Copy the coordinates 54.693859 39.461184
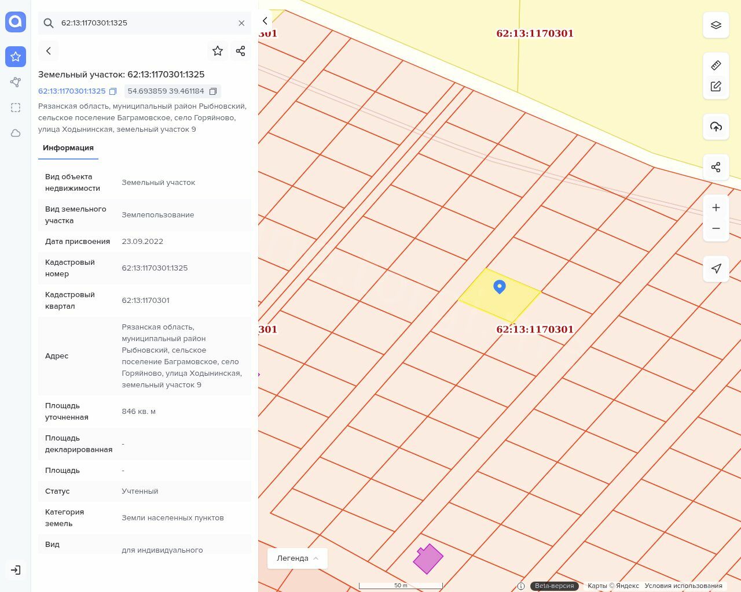This screenshot has height=592, width=741. tap(213, 91)
